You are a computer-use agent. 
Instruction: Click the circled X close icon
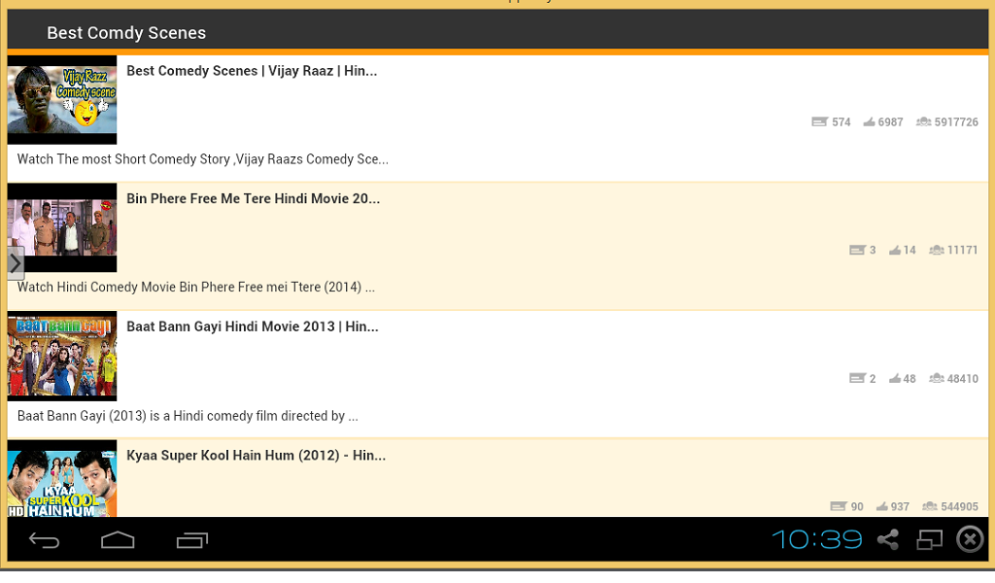pyautogui.click(x=971, y=540)
